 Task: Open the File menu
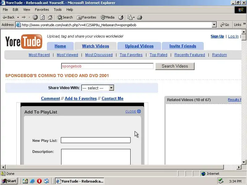tap(5, 10)
